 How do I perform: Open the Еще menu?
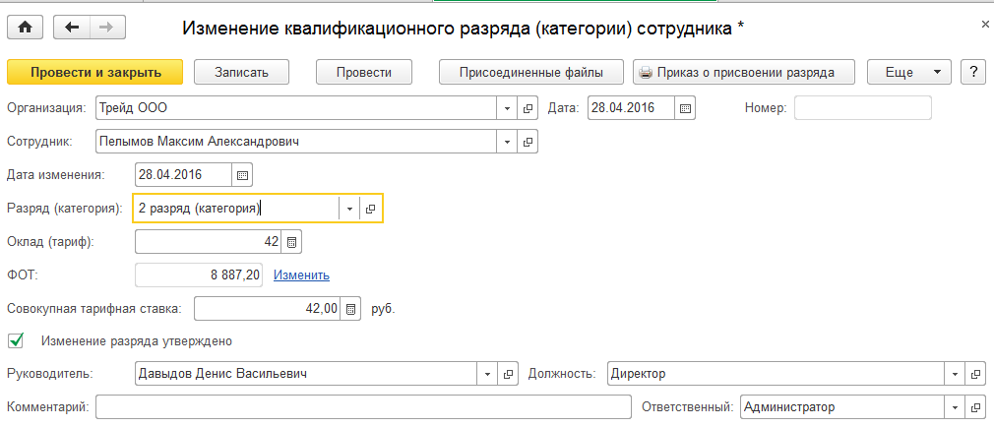[x=907, y=72]
